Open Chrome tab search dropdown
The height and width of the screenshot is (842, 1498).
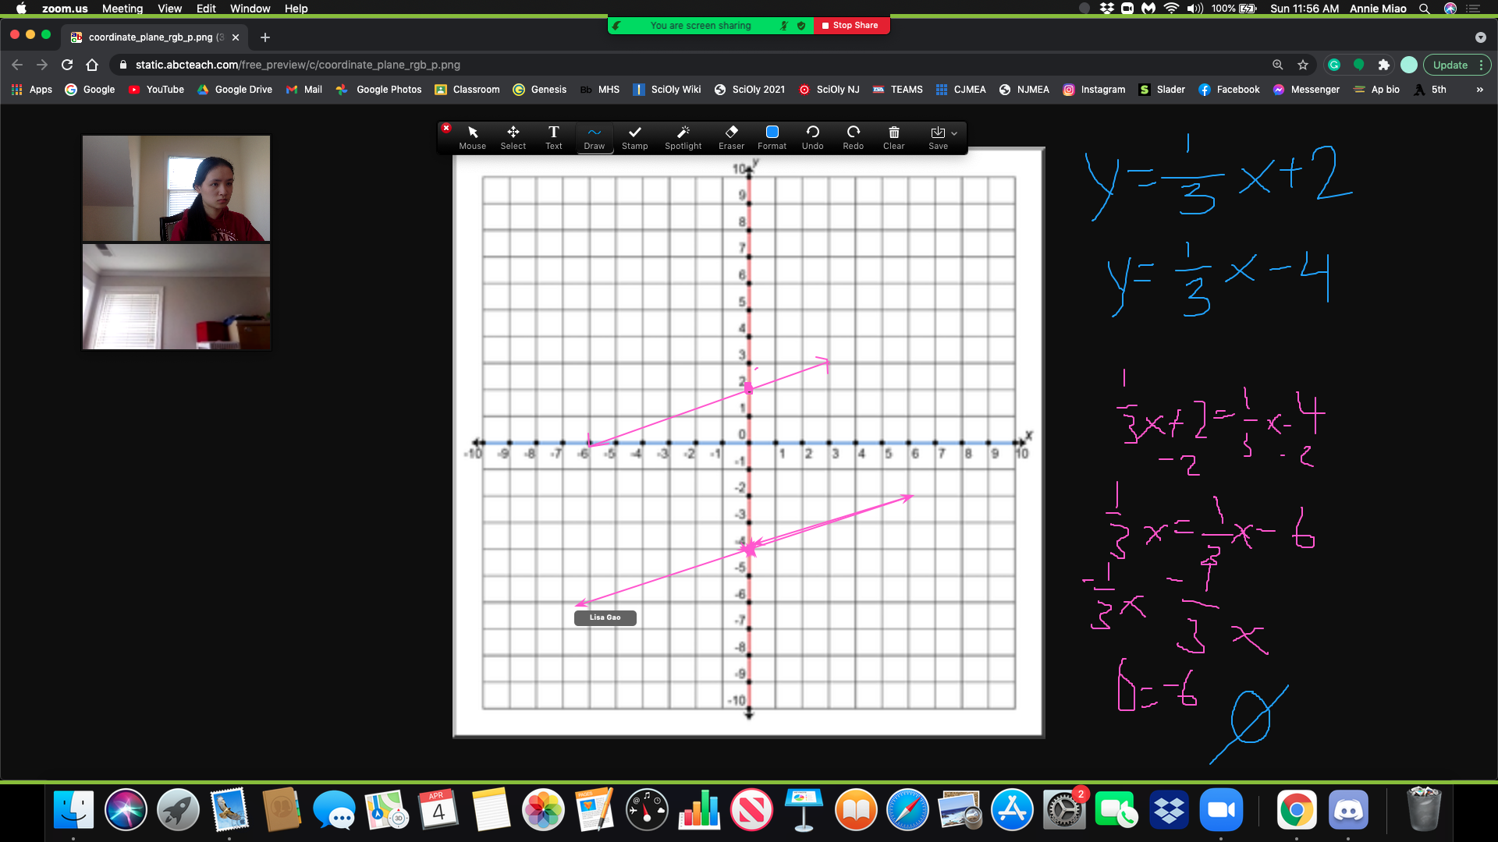[1480, 37]
